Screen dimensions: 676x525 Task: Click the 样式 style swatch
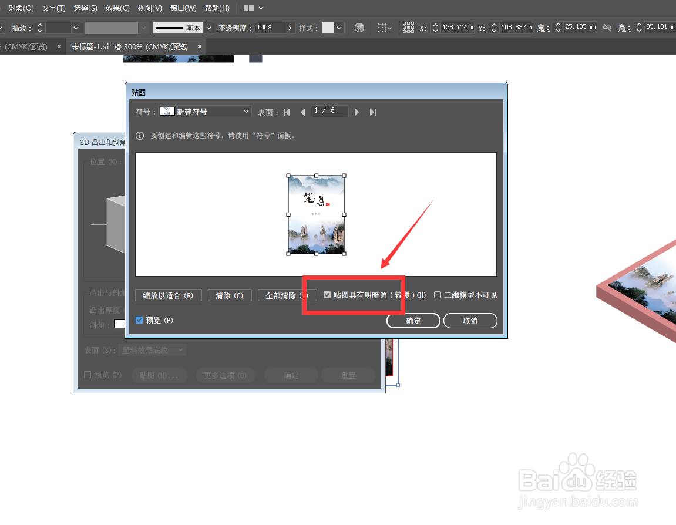328,28
